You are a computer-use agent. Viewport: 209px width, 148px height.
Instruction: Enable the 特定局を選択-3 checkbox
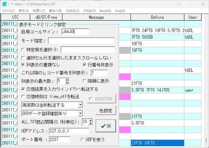(x=23, y=50)
